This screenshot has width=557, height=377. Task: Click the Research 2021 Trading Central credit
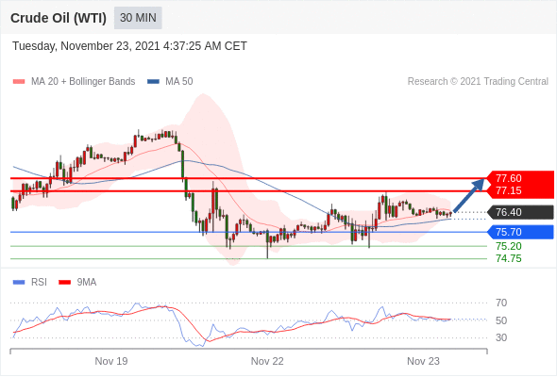(x=478, y=82)
